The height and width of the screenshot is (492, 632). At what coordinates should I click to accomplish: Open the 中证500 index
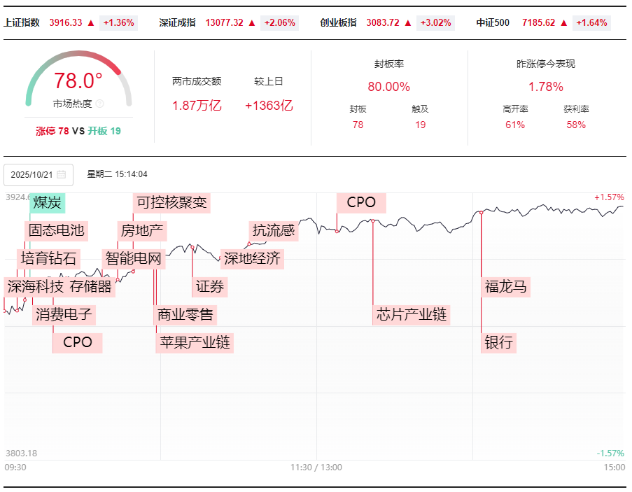(x=493, y=23)
